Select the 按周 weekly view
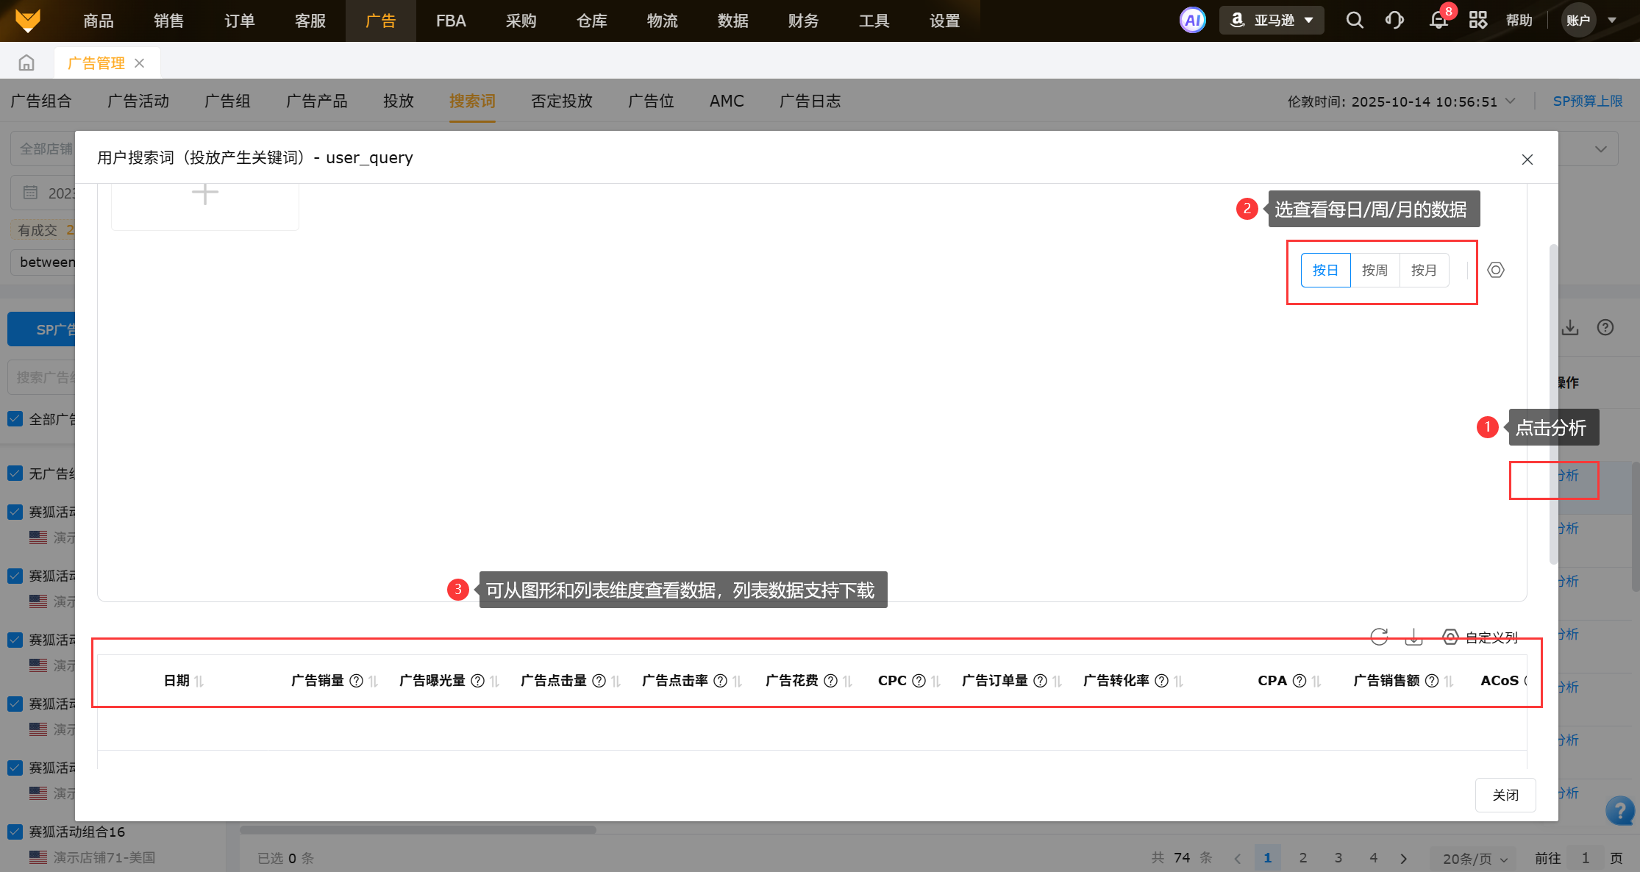The width and height of the screenshot is (1640, 872). click(x=1375, y=271)
